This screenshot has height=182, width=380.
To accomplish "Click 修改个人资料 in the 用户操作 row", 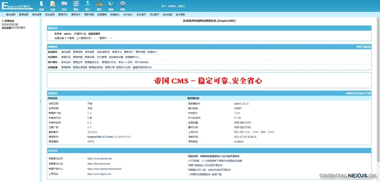I will (x=125, y=62).
